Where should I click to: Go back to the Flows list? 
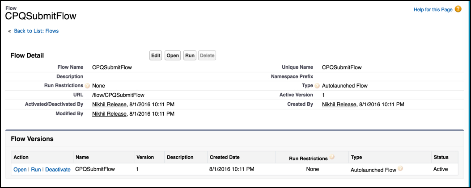[36, 31]
